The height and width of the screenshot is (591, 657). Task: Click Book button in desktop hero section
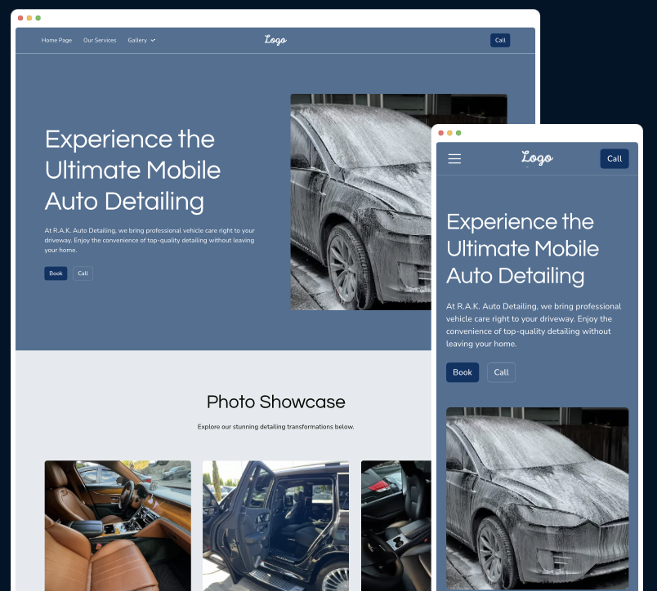pyautogui.click(x=56, y=273)
